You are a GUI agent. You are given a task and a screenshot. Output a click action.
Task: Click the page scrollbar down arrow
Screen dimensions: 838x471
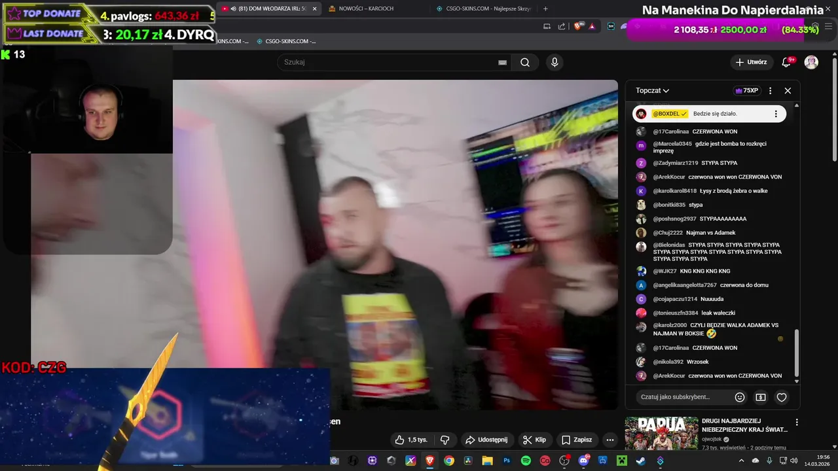[834, 448]
